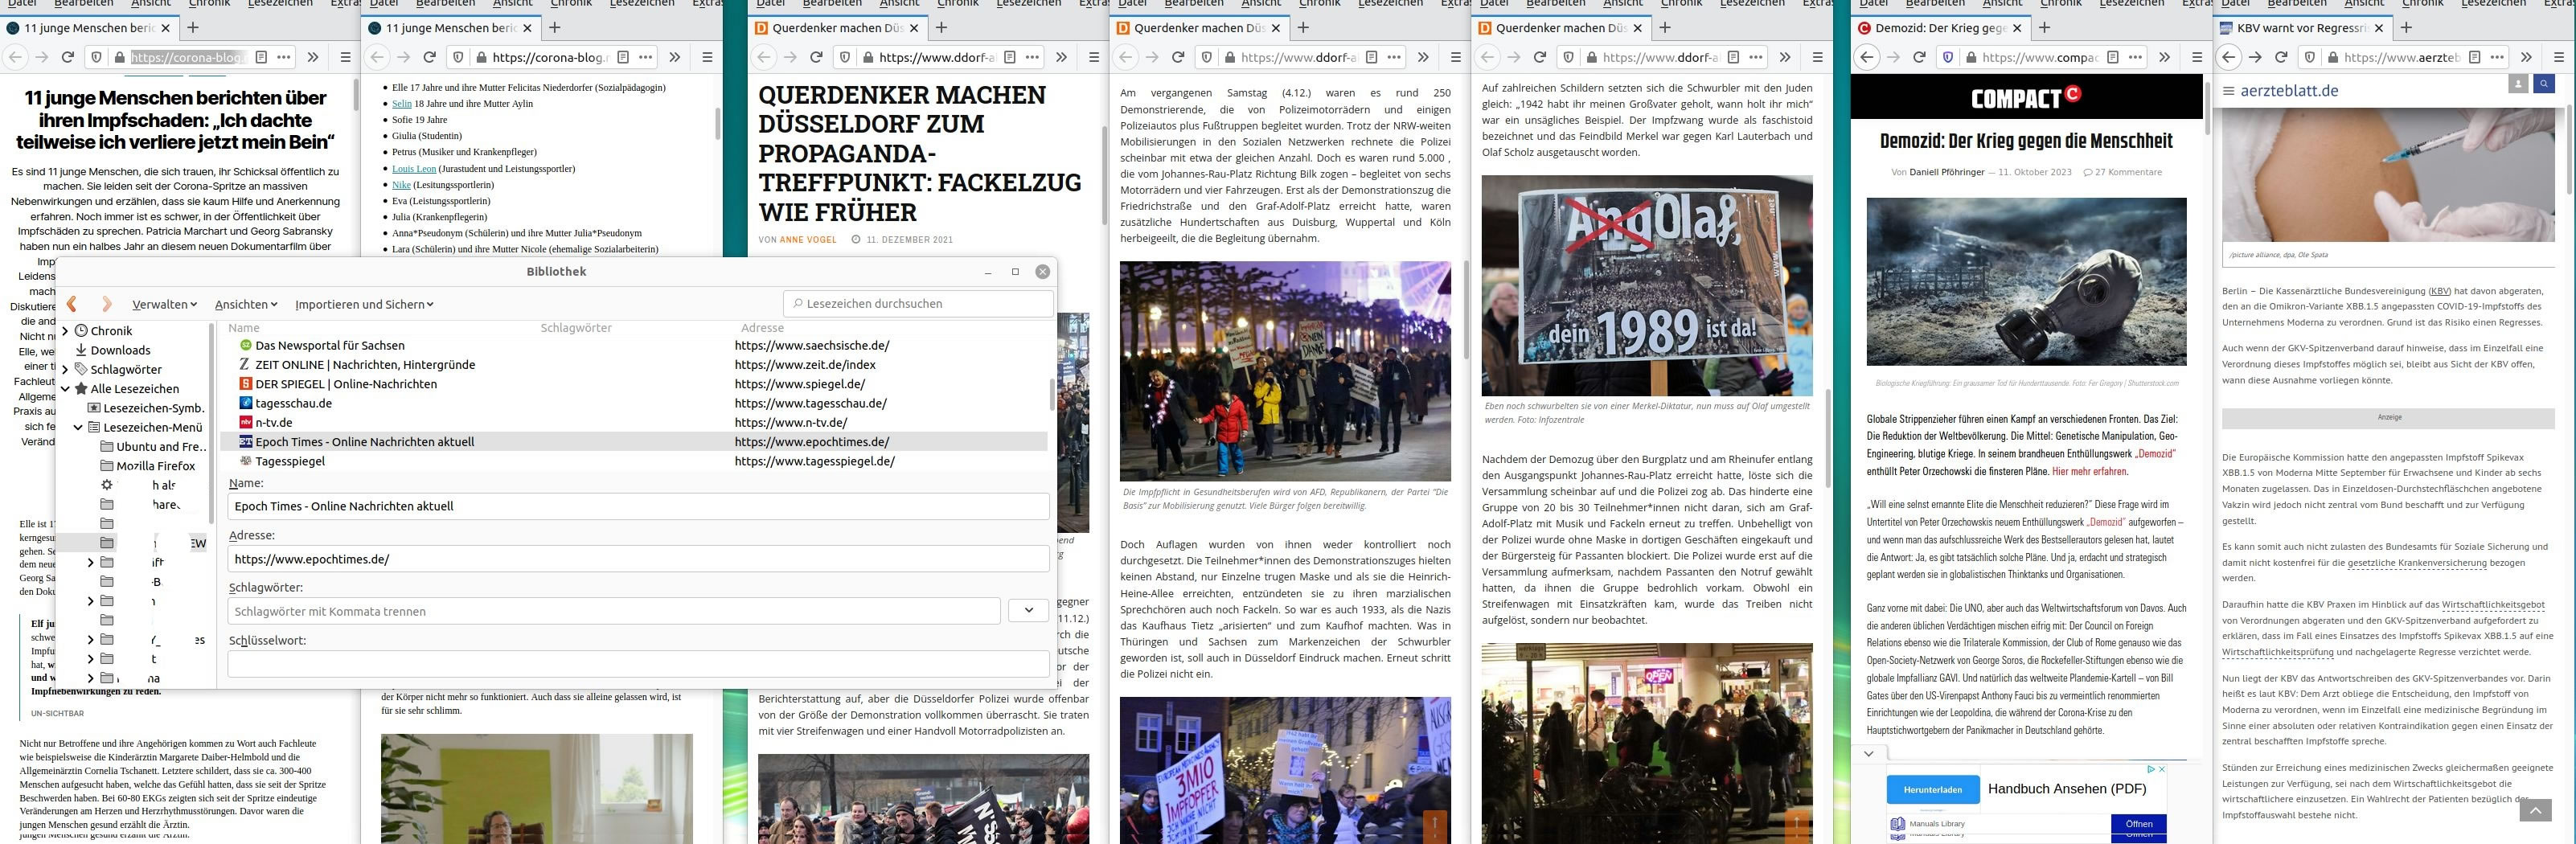Select the ZEIT ONLINE bookmark row
This screenshot has width=2576, height=844.
tap(634, 365)
